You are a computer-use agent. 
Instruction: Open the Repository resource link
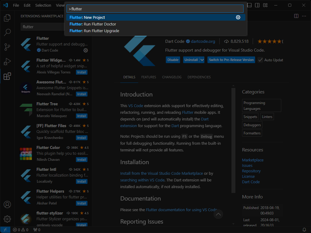[251, 171]
